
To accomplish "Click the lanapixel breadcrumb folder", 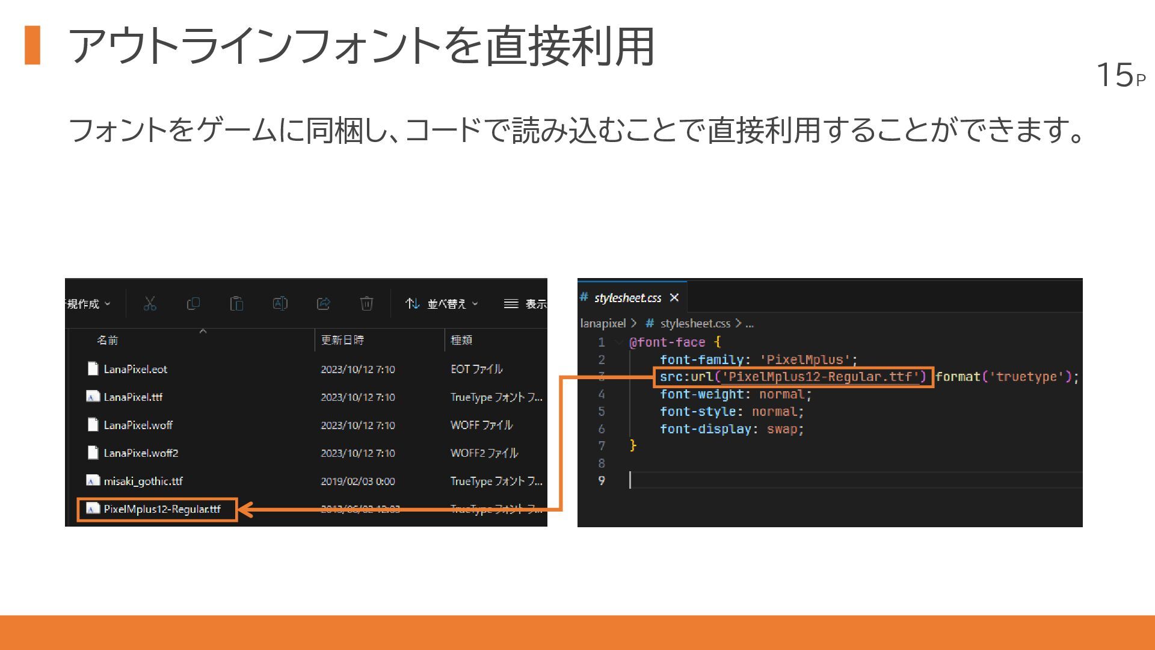I will 603,323.
